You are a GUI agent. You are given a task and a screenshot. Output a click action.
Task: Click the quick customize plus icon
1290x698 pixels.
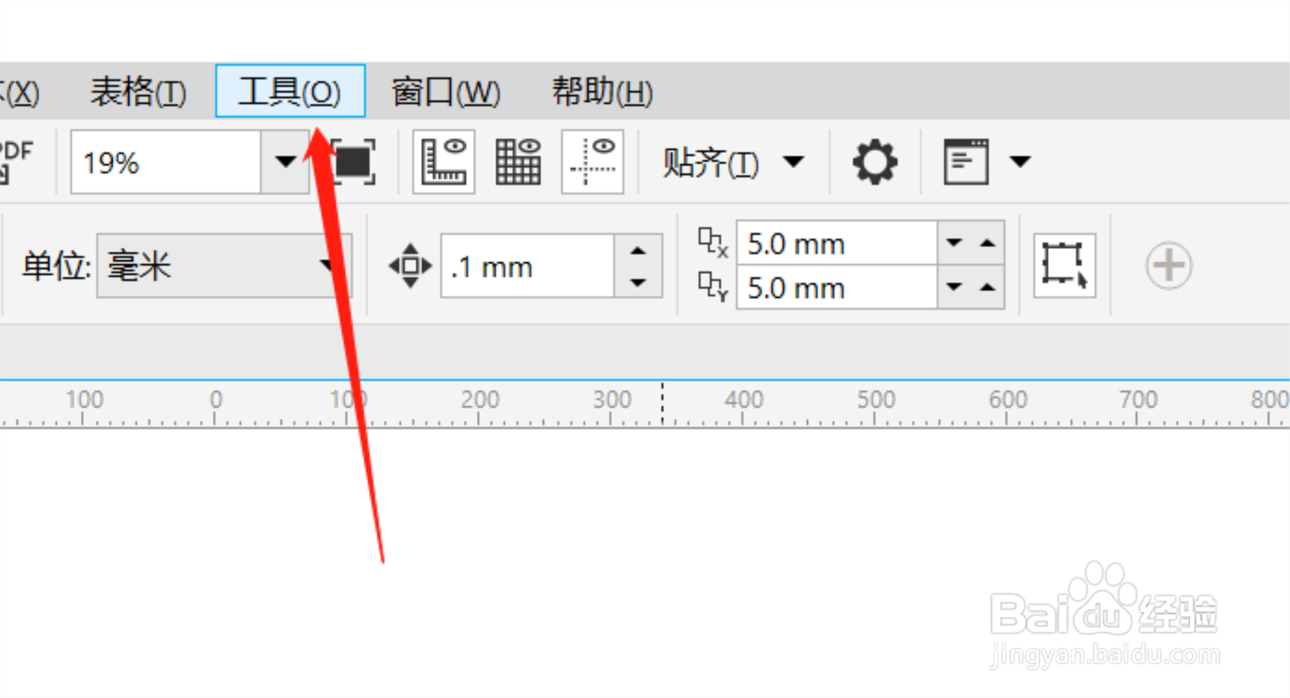click(x=1168, y=266)
